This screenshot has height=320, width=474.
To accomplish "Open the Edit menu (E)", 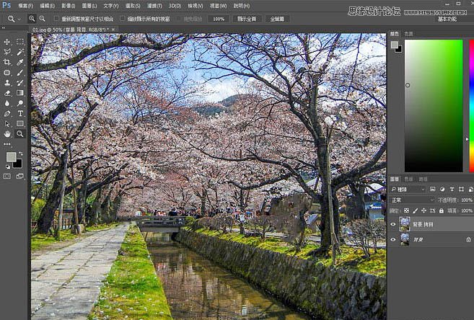I will (x=47, y=6).
